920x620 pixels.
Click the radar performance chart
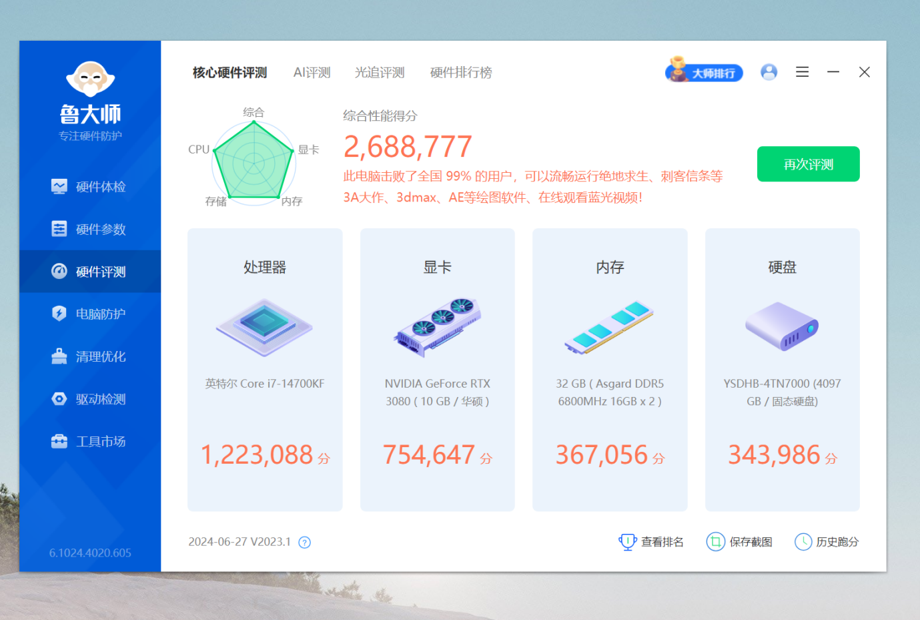(254, 162)
